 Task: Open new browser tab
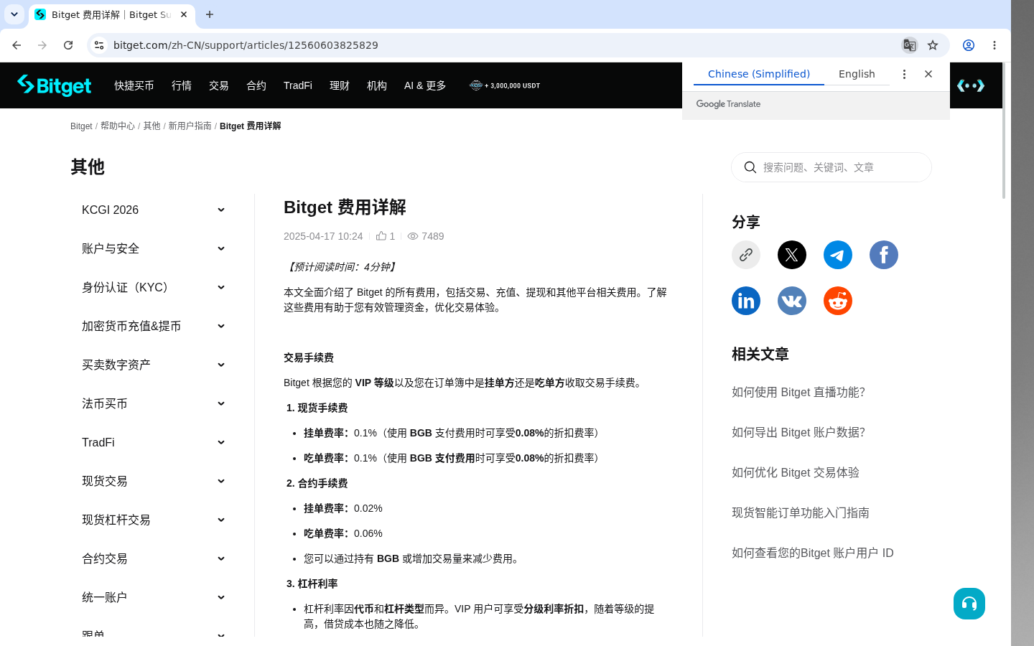click(210, 14)
